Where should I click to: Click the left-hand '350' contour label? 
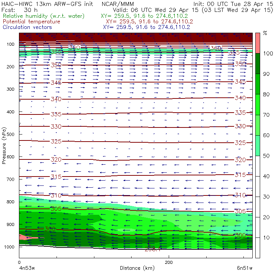click(56, 65)
